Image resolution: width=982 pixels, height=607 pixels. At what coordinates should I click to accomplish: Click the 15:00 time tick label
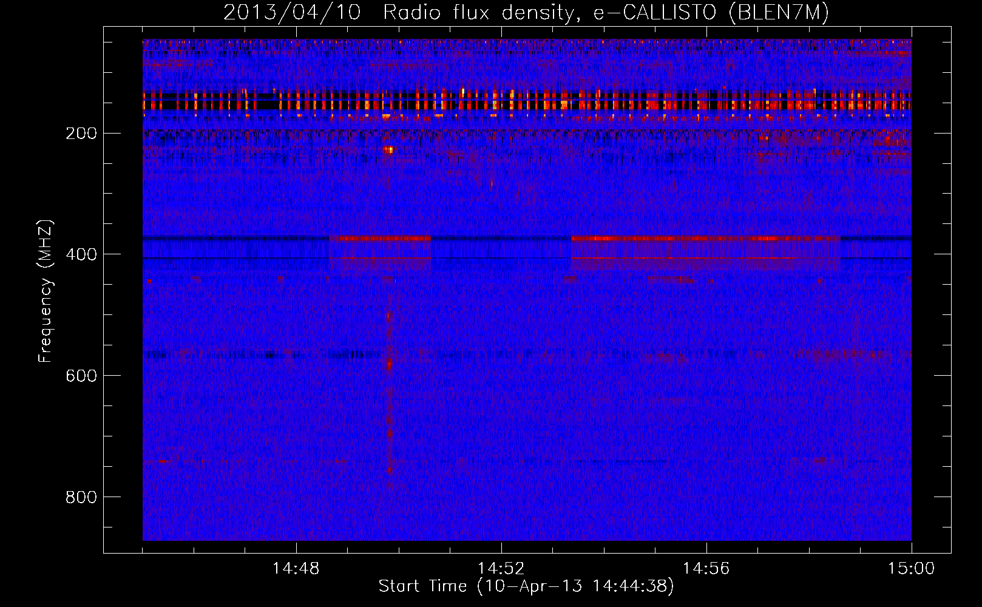pyautogui.click(x=912, y=569)
